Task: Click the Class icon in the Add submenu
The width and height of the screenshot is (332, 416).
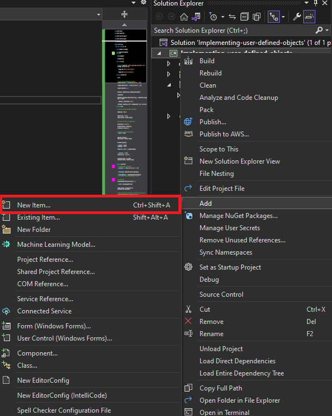Action: pos(6,366)
